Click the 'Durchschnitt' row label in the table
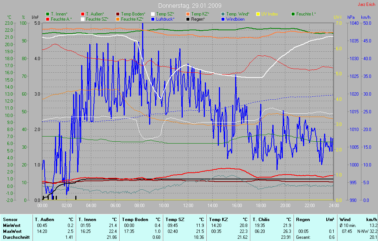This screenshot has height=241, width=378. (x=16, y=237)
